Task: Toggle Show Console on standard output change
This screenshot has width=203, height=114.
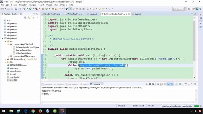Action: click(x=168, y=84)
